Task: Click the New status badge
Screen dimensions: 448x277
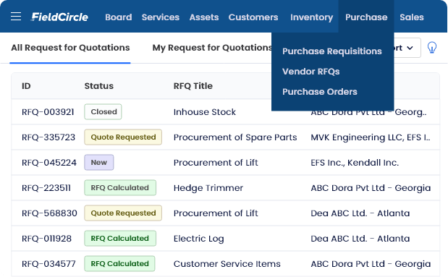Action: coord(99,162)
